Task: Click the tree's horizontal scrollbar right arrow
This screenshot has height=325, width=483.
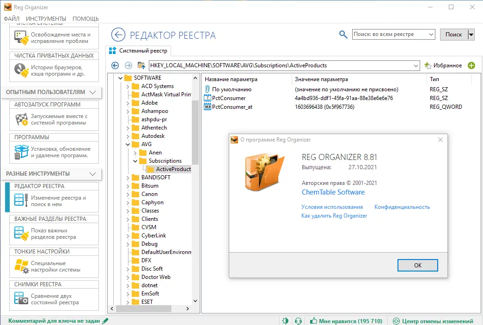Action: (188, 308)
